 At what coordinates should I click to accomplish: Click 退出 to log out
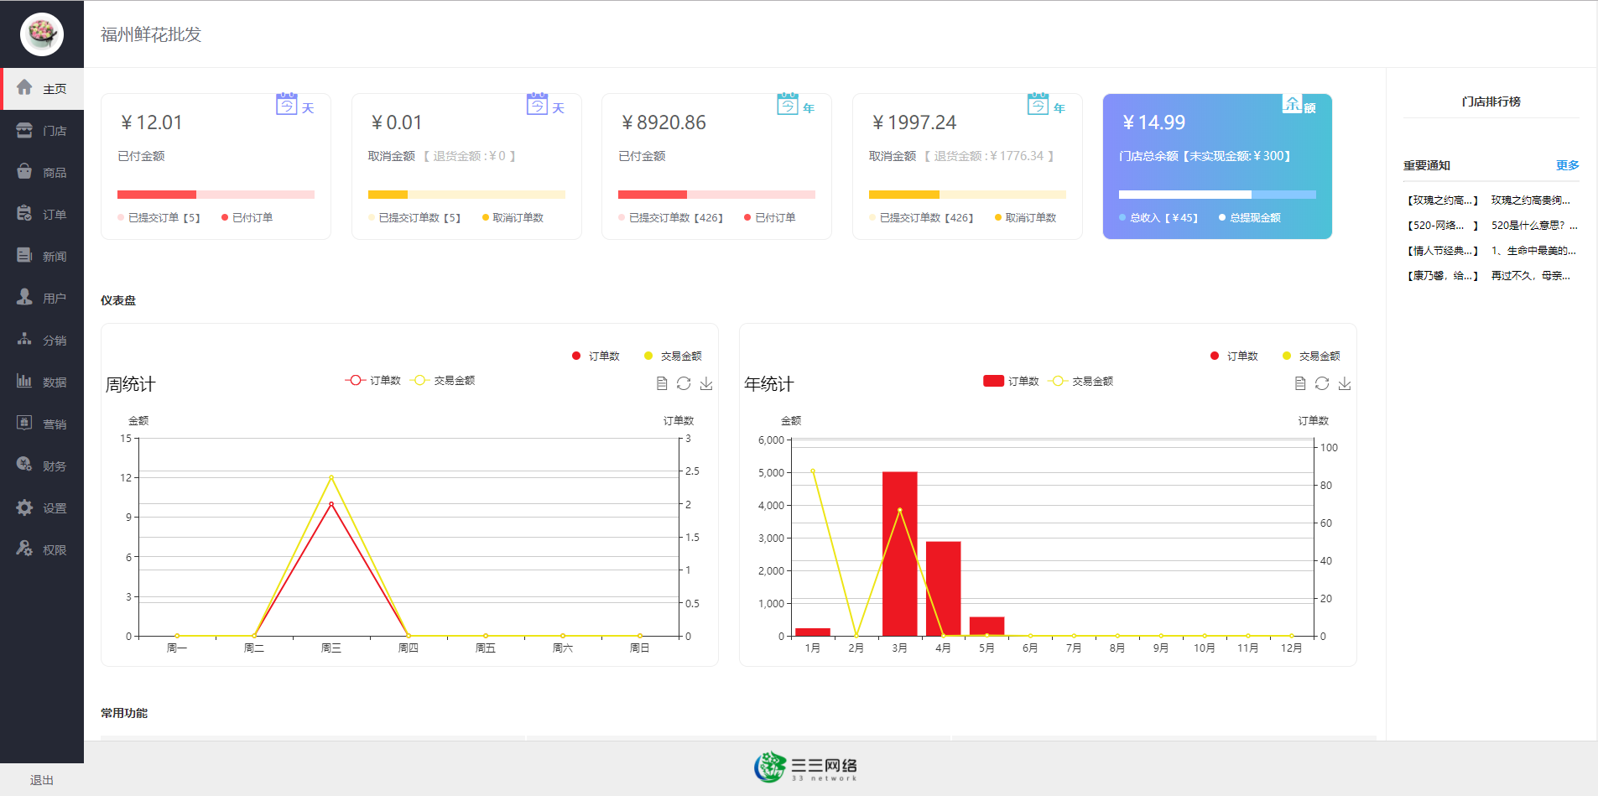tap(41, 780)
